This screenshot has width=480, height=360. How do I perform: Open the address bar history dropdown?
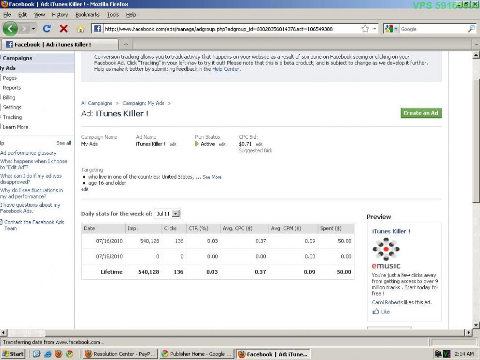374,29
